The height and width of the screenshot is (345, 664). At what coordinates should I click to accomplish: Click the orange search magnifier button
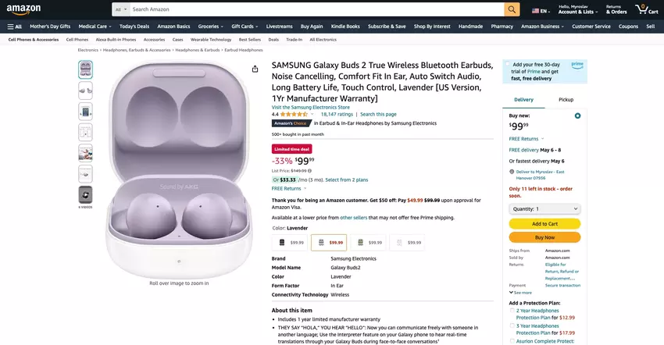point(512,9)
